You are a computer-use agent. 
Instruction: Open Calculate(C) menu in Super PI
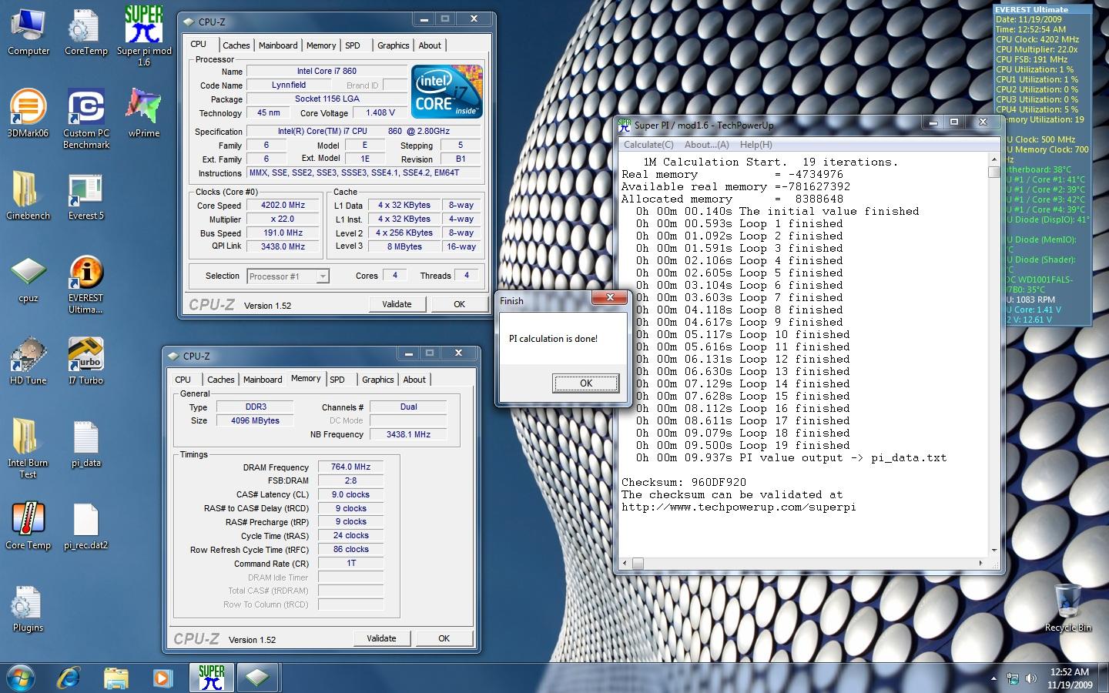[648, 145]
